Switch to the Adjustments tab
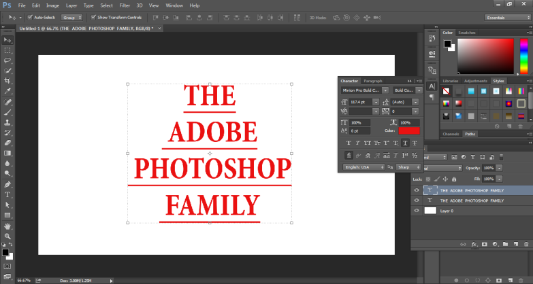Viewport: 533px width, 284px height. tap(475, 81)
